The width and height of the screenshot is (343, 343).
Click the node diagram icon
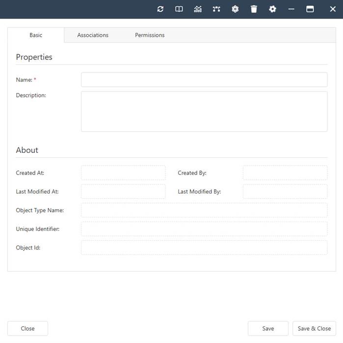(216, 9)
